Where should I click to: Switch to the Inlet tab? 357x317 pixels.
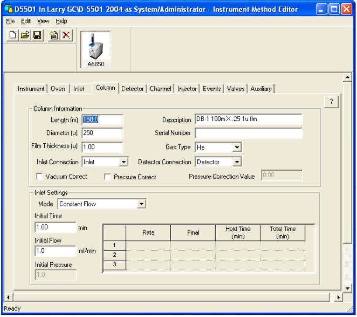point(79,89)
